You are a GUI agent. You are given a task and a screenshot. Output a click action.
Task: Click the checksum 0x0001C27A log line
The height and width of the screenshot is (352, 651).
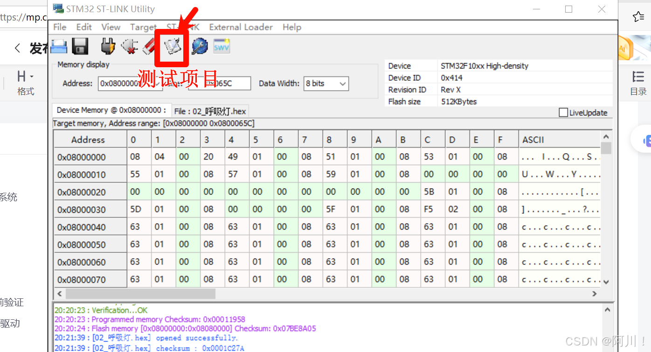click(x=149, y=348)
